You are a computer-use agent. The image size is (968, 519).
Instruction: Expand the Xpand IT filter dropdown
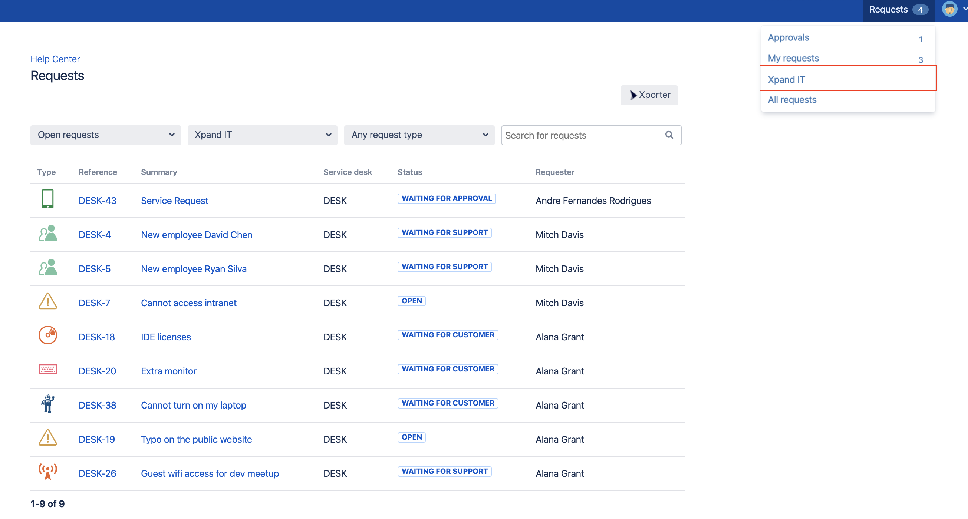(x=262, y=135)
